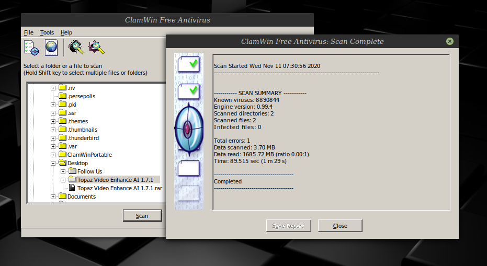This screenshot has width=487, height=266.
Task: Open the Help menu
Action: coord(66,32)
